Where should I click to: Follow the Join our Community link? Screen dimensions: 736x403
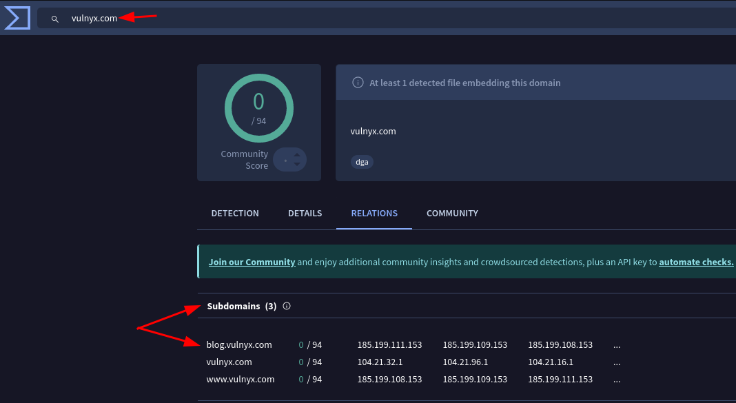pos(252,262)
